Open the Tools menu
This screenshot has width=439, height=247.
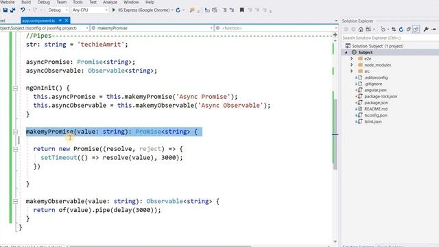[78, 2]
